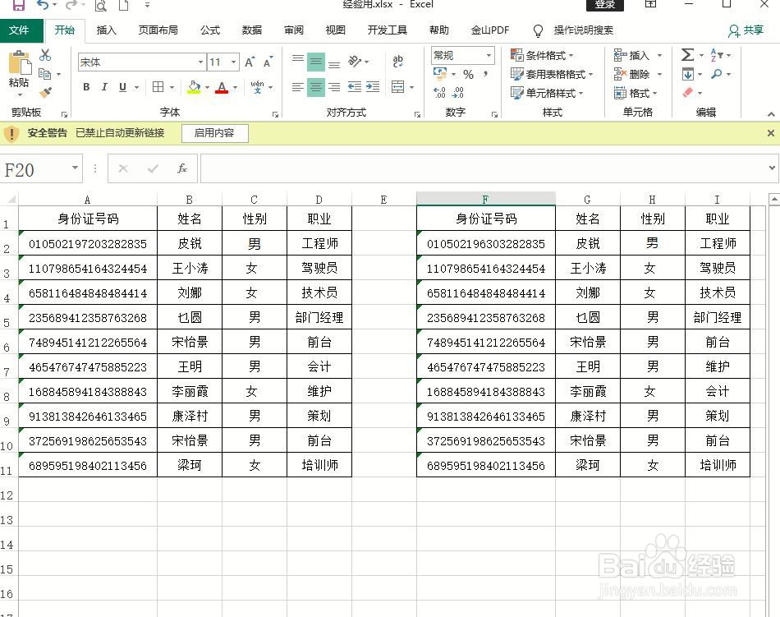Viewport: 780px width, 617px height.
Task: Open the number format 常规 dropdown
Action: pyautogui.click(x=489, y=55)
